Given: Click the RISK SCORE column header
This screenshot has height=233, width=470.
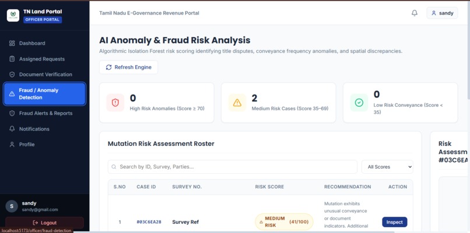Looking at the screenshot, I should click(x=269, y=187).
